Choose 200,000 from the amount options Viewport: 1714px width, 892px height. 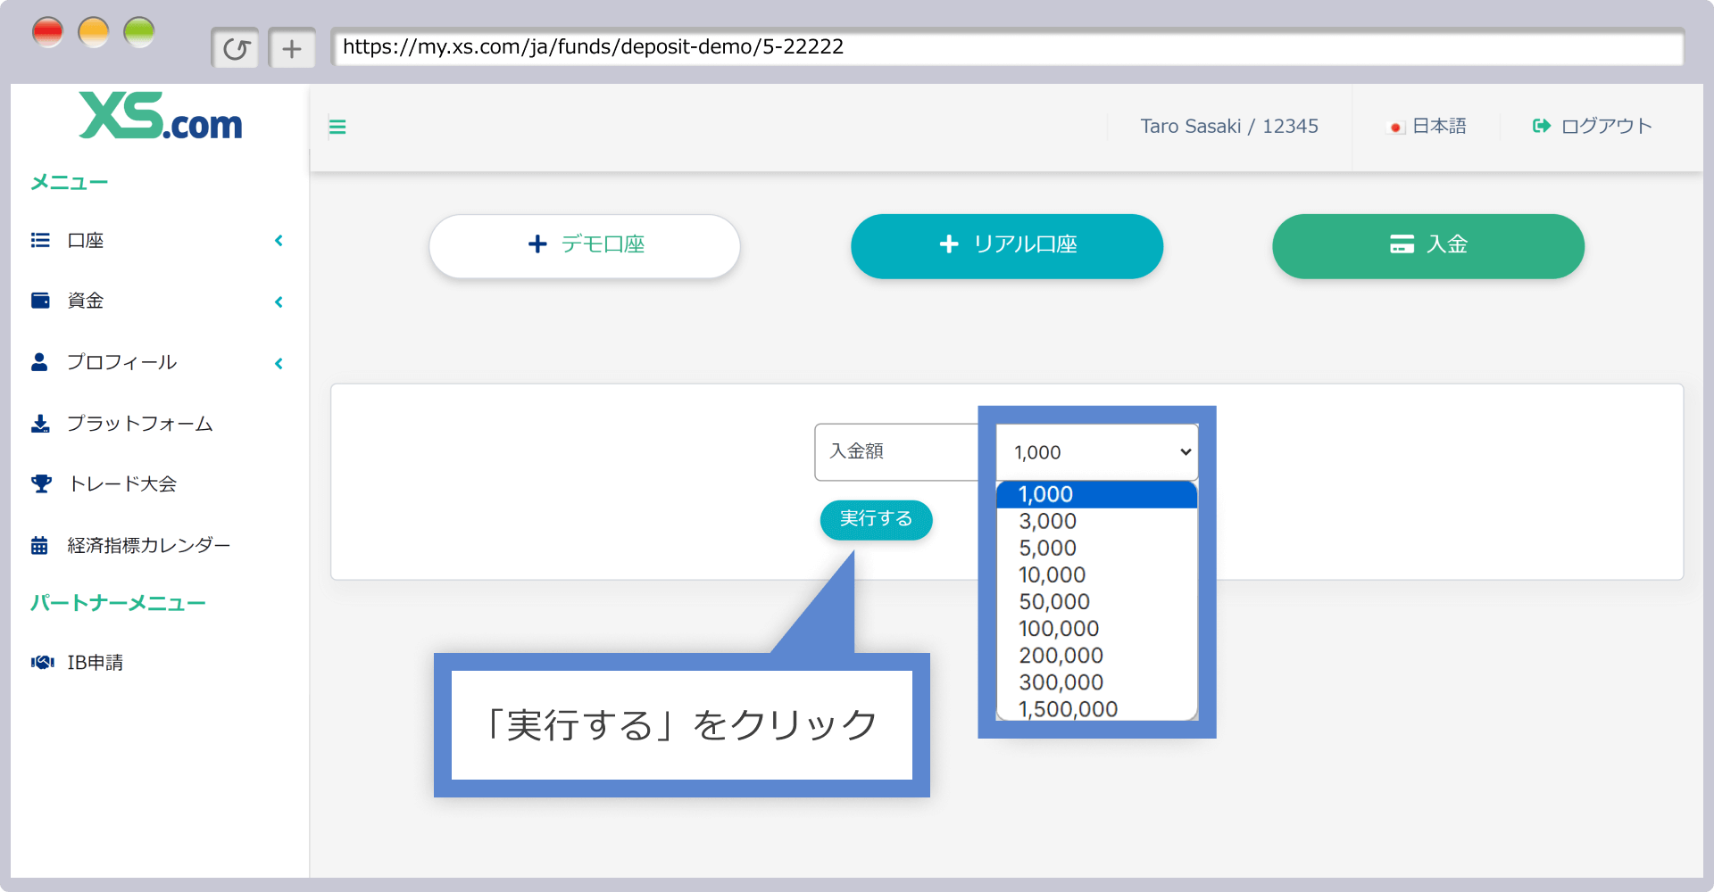[x=1097, y=655]
